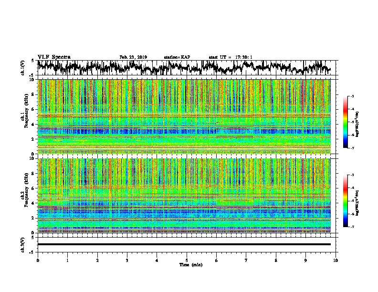Click inside the ch.1 spectrogram panel

click(184, 116)
